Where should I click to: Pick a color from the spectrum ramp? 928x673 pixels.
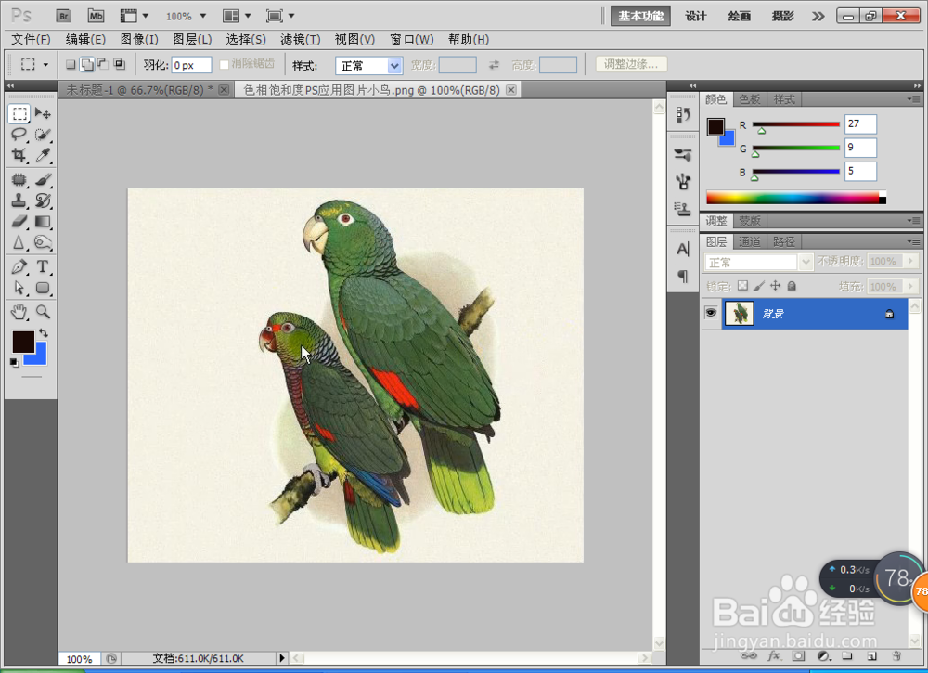pyautogui.click(x=795, y=198)
